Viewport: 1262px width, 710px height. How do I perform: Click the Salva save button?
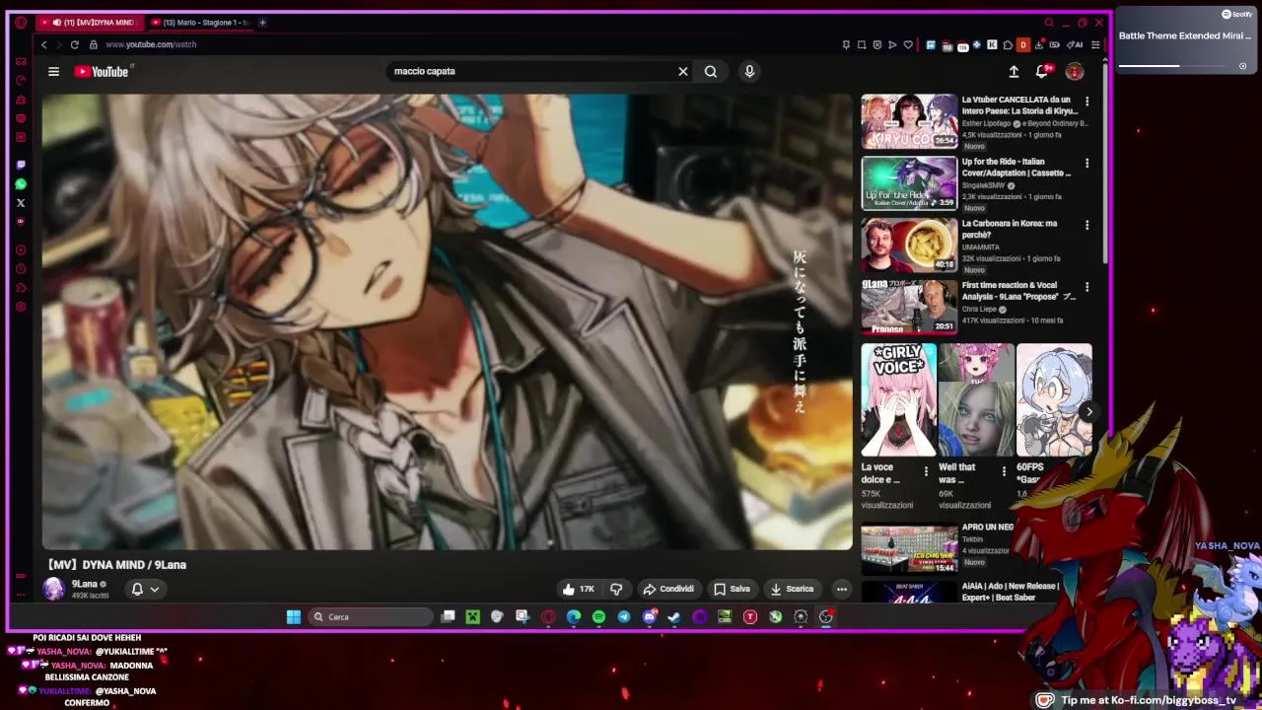[733, 589]
